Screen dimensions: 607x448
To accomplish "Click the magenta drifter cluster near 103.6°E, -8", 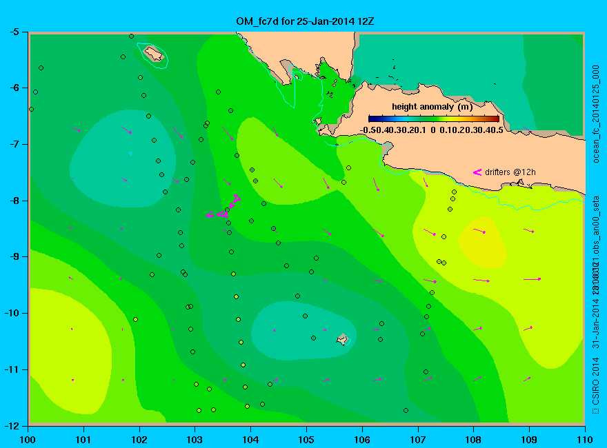I will (x=225, y=207).
